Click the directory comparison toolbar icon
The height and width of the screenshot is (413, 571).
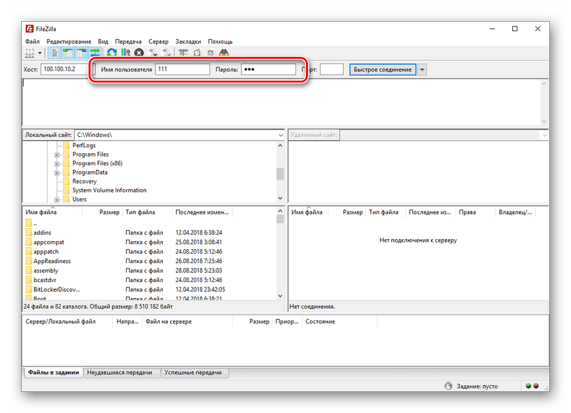coord(197,52)
